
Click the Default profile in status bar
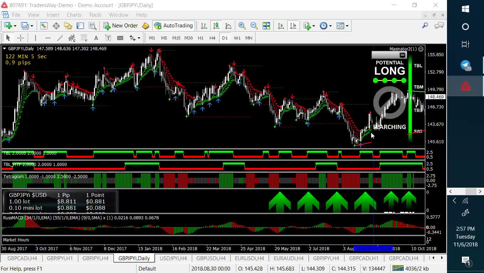coord(147,269)
